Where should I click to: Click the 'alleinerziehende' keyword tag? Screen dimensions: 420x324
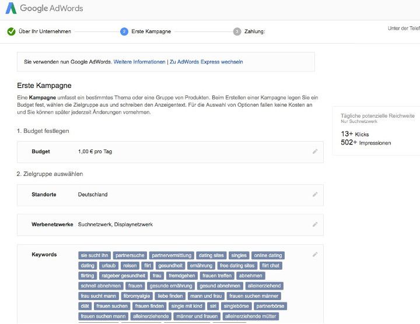point(151,316)
